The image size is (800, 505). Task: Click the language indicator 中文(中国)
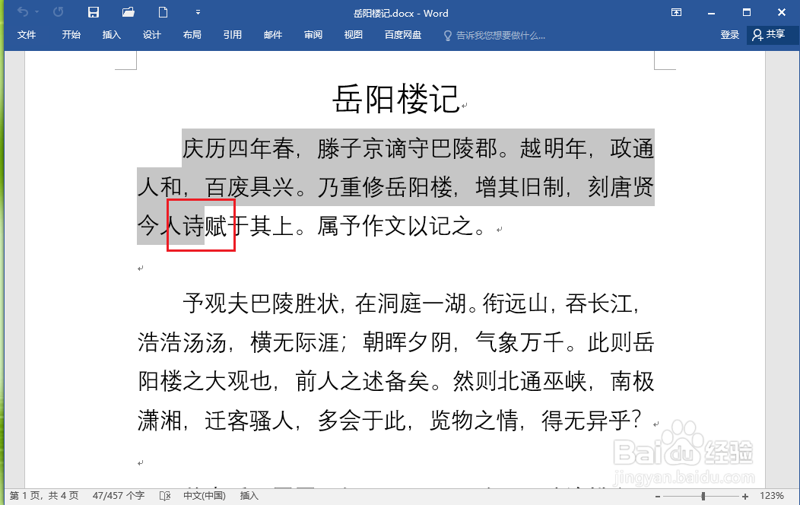click(x=204, y=496)
